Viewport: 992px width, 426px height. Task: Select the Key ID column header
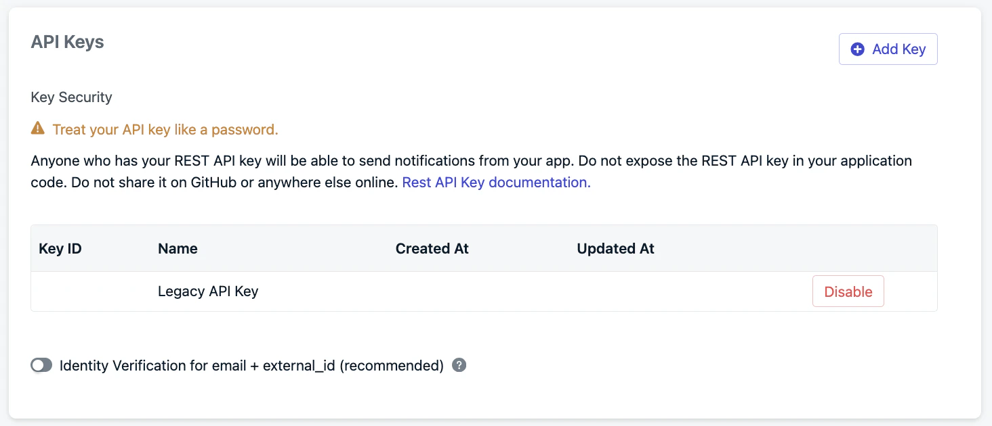60,248
